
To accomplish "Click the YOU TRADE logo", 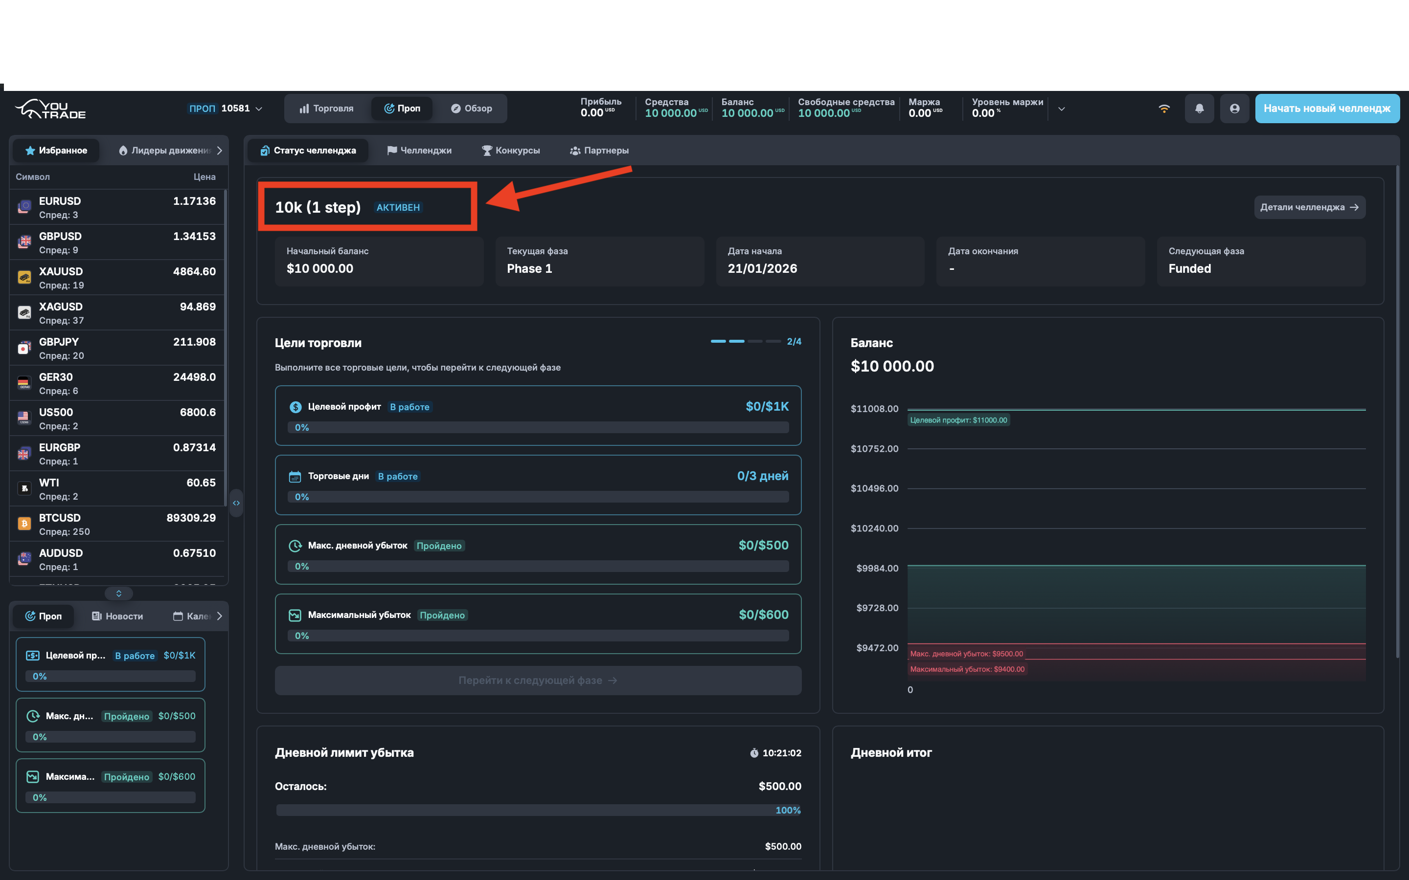I will coord(49,110).
